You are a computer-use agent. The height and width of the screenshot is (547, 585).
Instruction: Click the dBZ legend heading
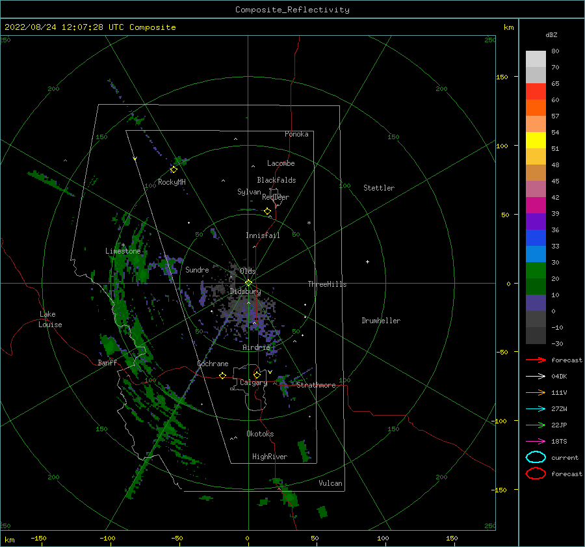551,35
